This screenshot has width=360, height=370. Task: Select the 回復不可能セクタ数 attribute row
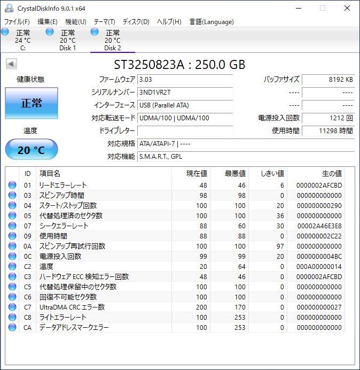[x=176, y=297]
